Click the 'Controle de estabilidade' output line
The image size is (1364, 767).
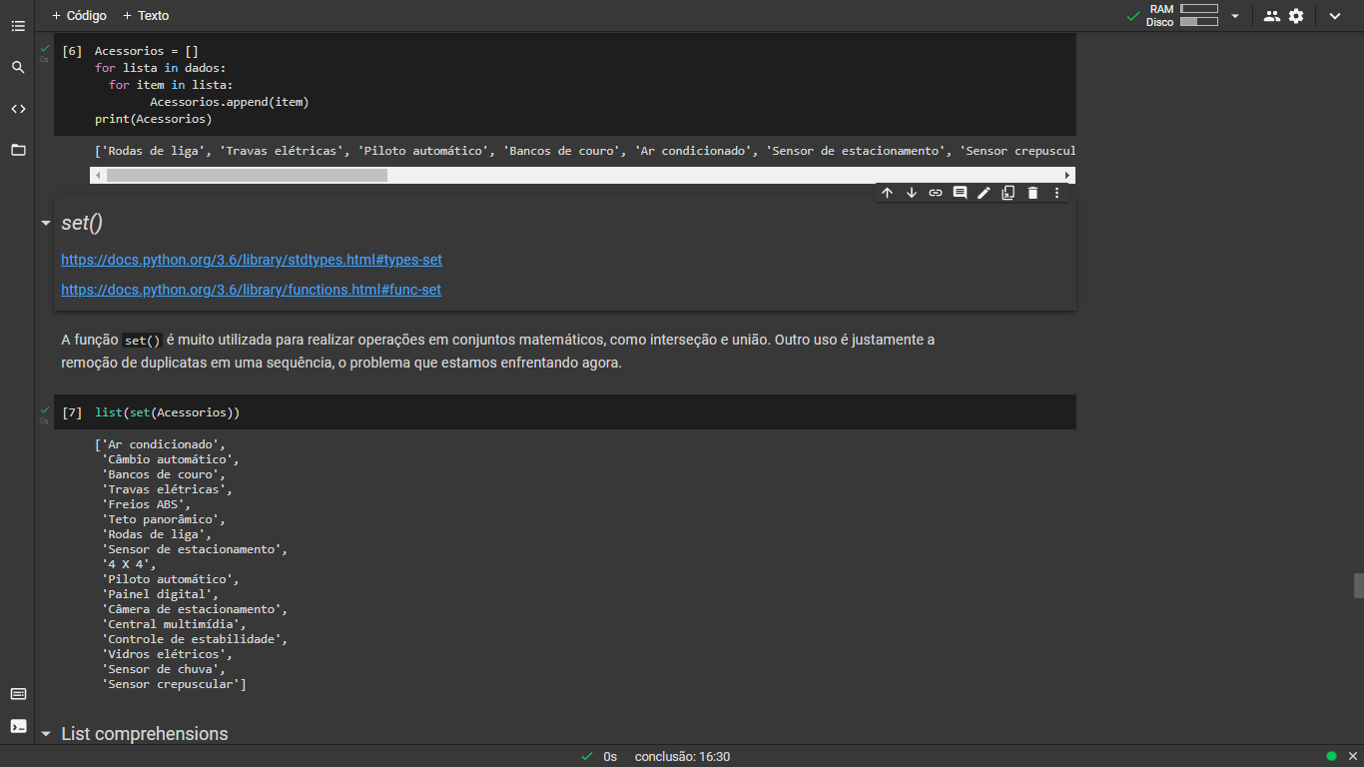pos(195,639)
